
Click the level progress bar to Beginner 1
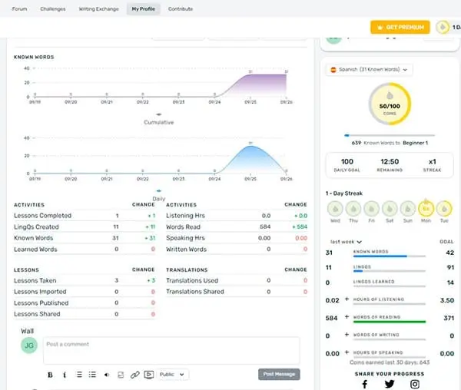[x=390, y=135]
